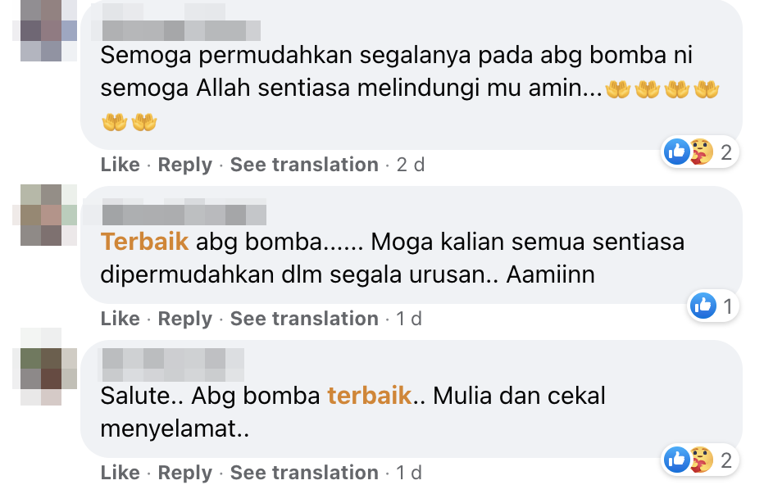This screenshot has width=764, height=494.
Task: Like the Salute abg bomba comment
Action: (x=120, y=473)
